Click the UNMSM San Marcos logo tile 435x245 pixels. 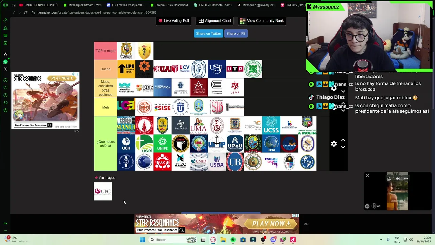(126, 51)
